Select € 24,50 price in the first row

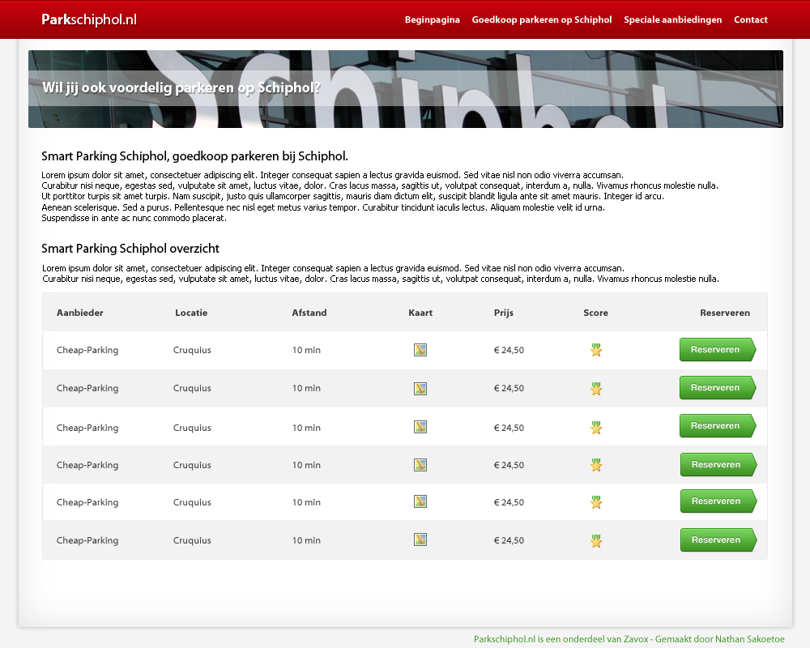509,350
